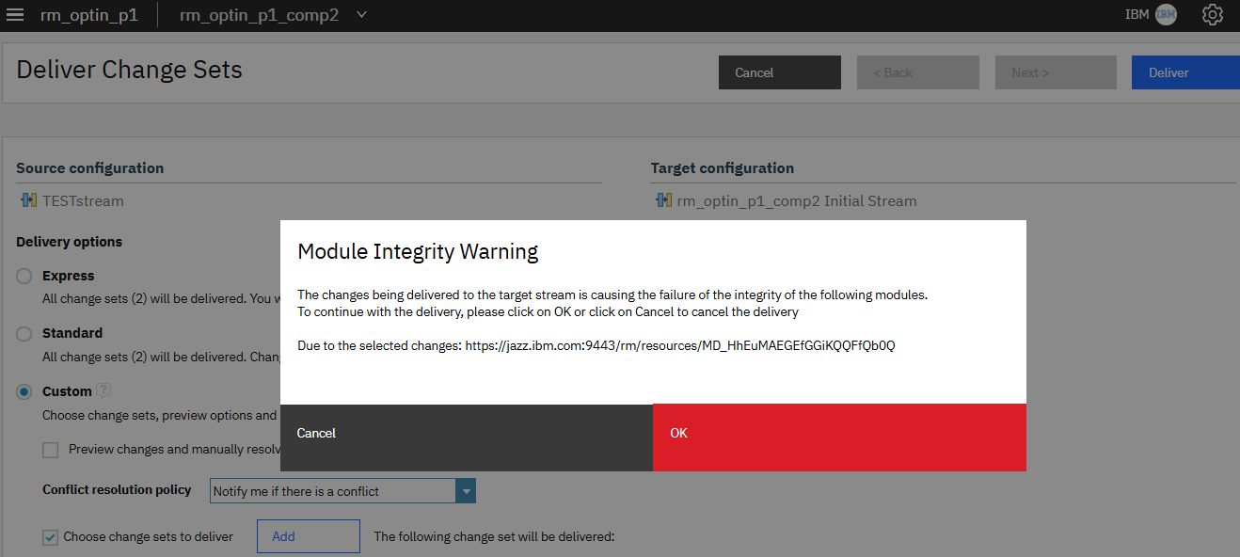Open the settings gear menu
This screenshot has height=557, width=1240.
1212,15
